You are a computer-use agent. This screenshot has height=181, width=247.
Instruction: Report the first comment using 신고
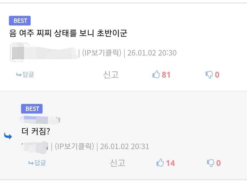point(111,74)
